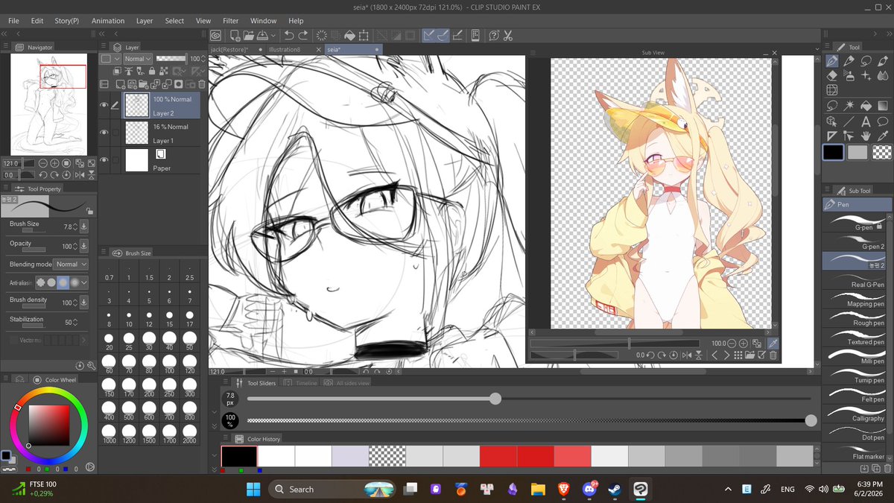
Task: Select the Gradient tool
Action: pos(883,104)
